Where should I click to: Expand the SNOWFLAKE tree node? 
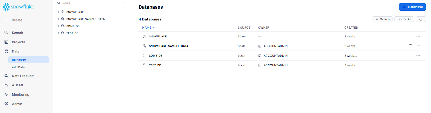point(59,12)
